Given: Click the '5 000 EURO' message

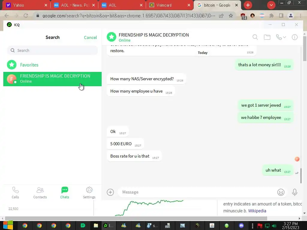Looking at the screenshot, I should pyautogui.click(x=125, y=144).
